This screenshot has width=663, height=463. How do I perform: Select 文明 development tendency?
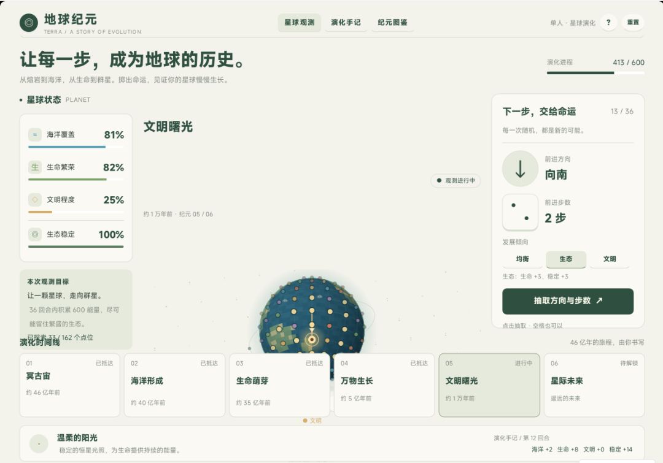coord(610,259)
